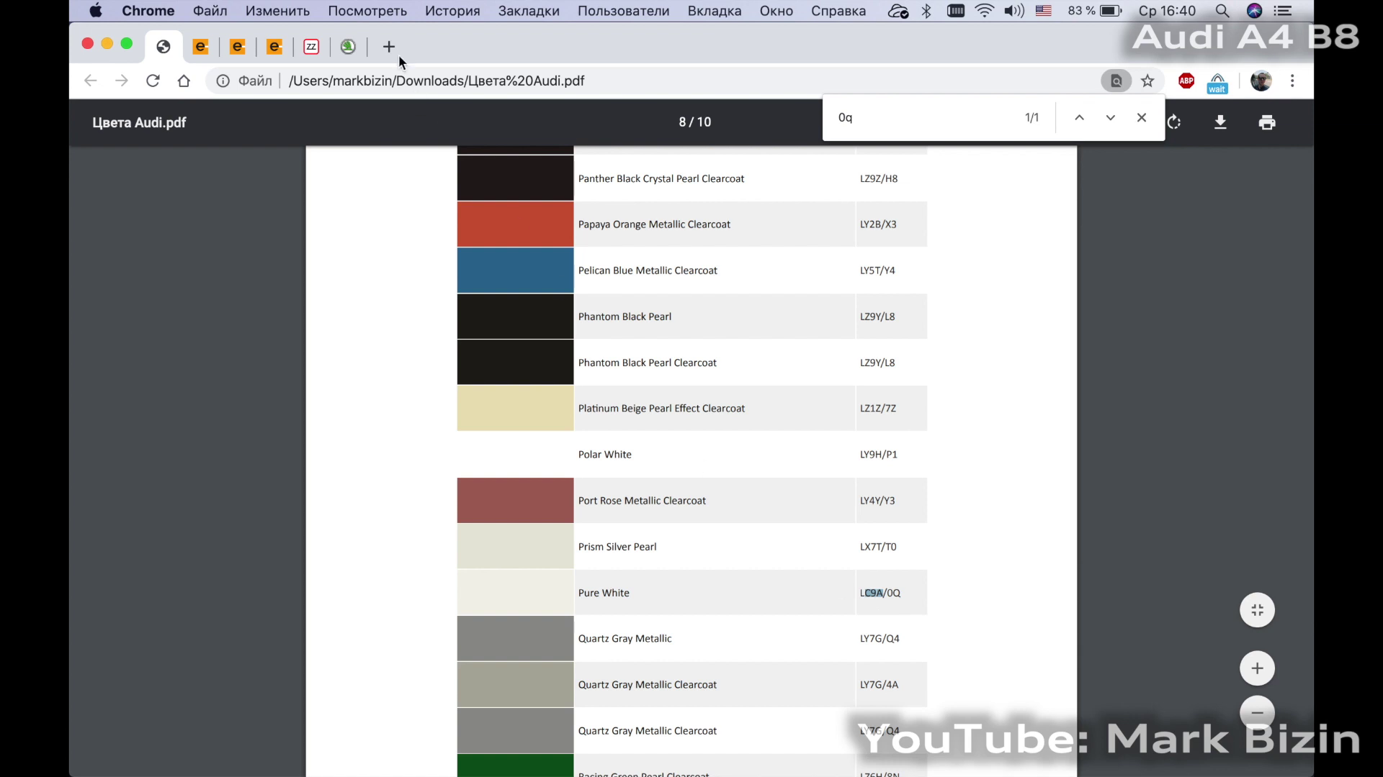Open the Adblock Plus extension

1186,81
